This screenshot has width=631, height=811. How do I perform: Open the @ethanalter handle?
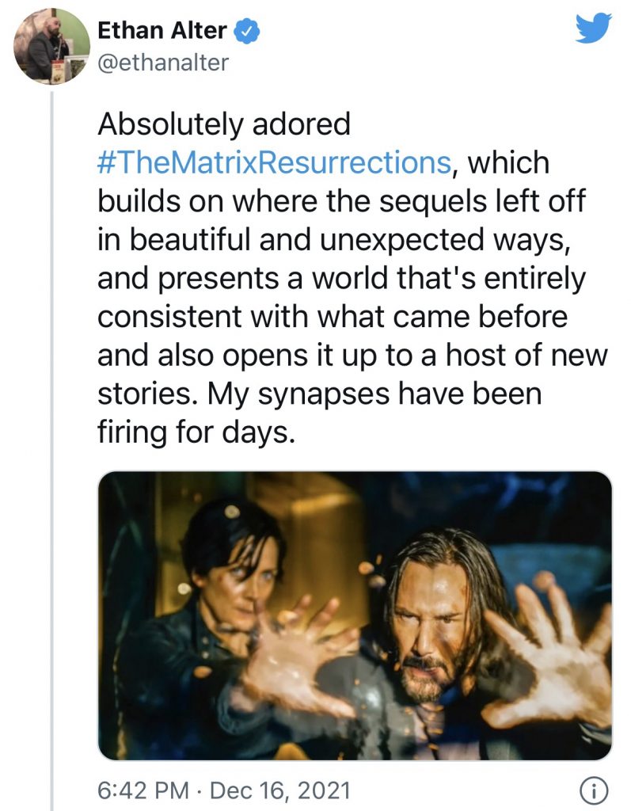point(162,63)
